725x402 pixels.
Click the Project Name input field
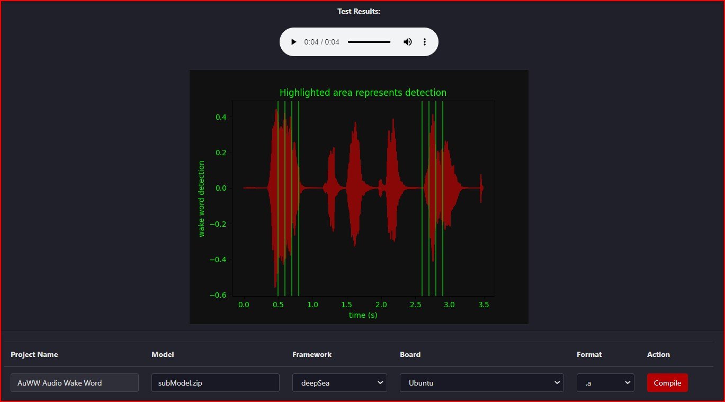(74, 382)
